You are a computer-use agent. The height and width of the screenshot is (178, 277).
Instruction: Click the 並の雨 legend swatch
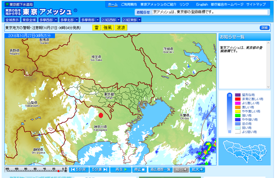(238, 124)
